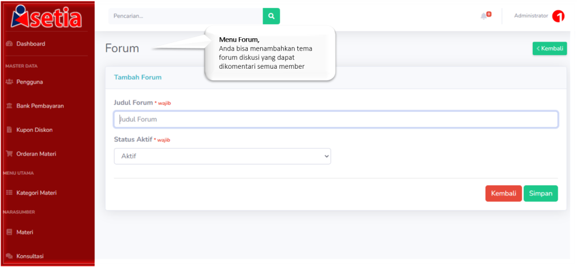Click the Pencarian search box
578x267 pixels.
[x=185, y=16]
